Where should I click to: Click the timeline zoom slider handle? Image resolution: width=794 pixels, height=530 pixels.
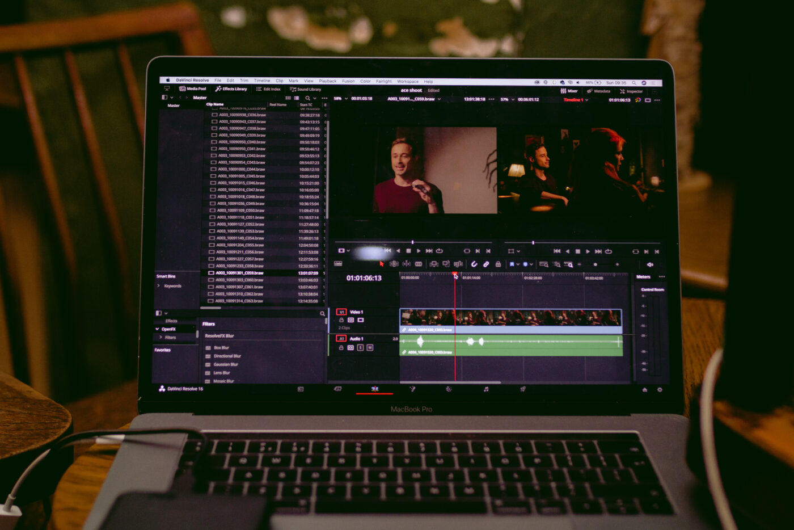[x=595, y=264]
